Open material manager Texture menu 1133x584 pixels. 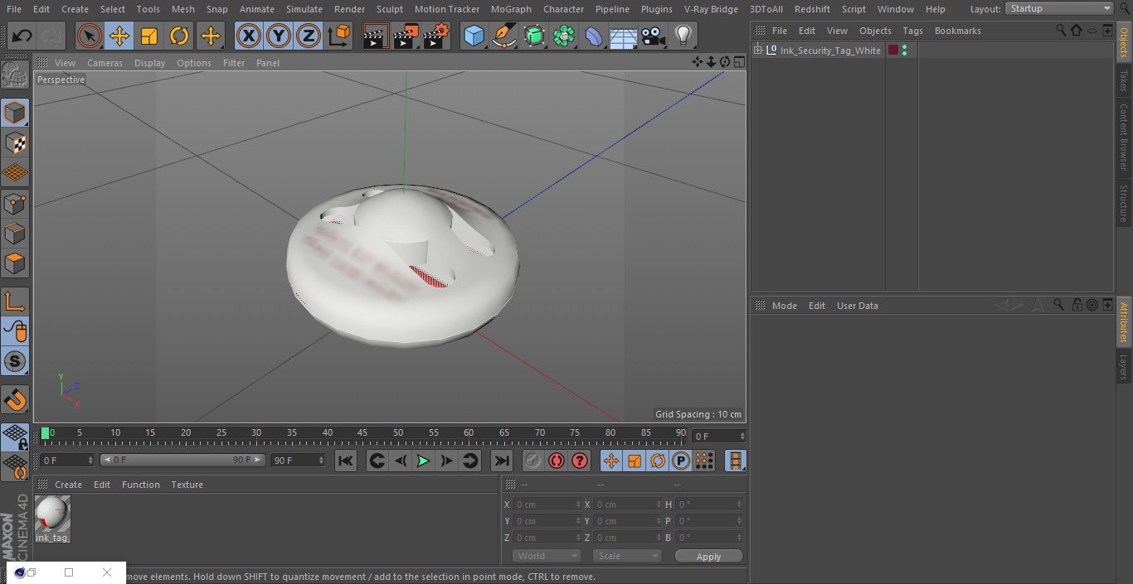click(x=187, y=485)
